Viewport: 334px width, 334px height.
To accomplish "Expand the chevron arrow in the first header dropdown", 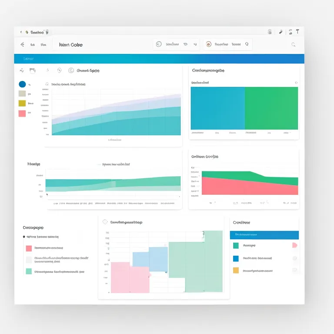I will click(195, 44).
